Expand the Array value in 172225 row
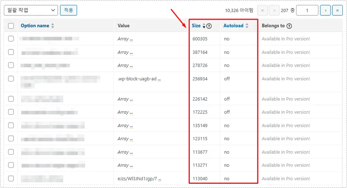The height and width of the screenshot is (188, 347). 131,113
